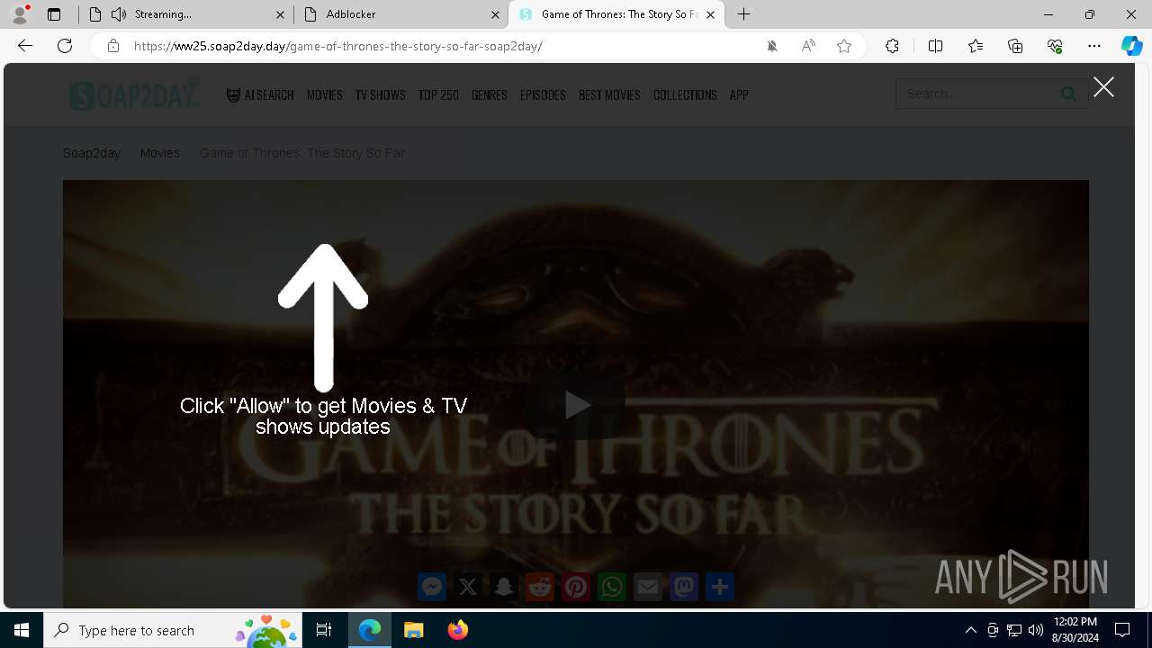This screenshot has height=648, width=1152.
Task: Open the volume control tray icon
Action: 1036,630
